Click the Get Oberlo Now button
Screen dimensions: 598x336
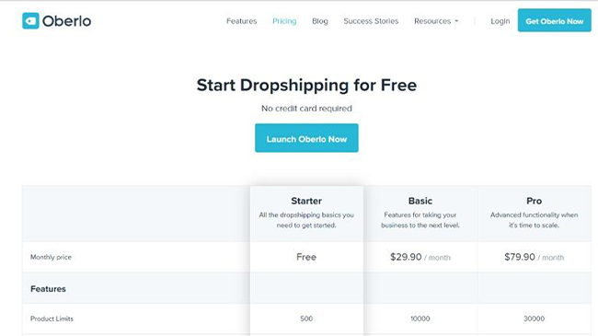(x=554, y=20)
